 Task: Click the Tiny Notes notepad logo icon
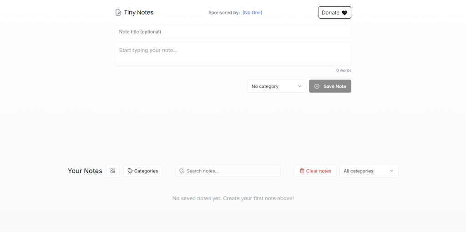118,12
